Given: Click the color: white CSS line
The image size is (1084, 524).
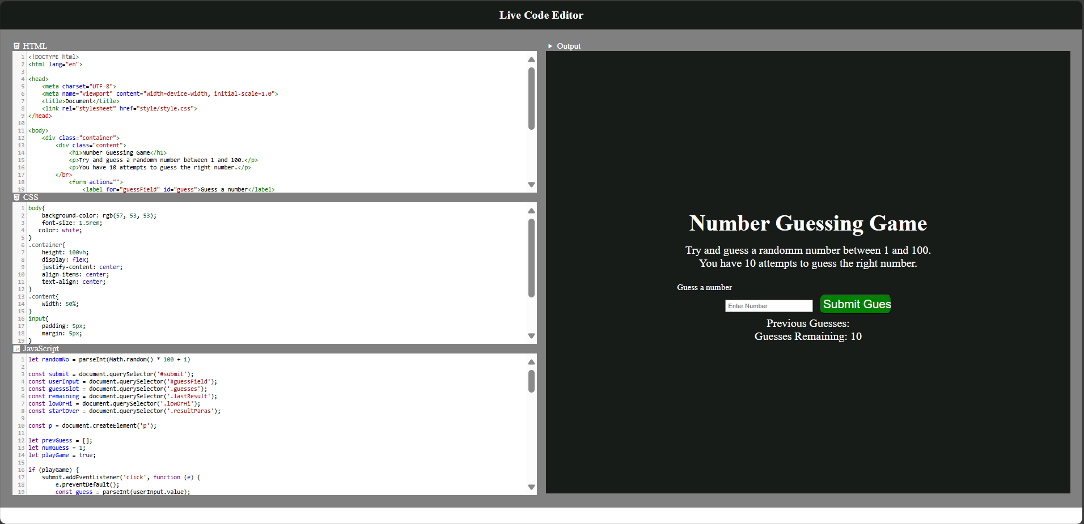Looking at the screenshot, I should coord(60,231).
